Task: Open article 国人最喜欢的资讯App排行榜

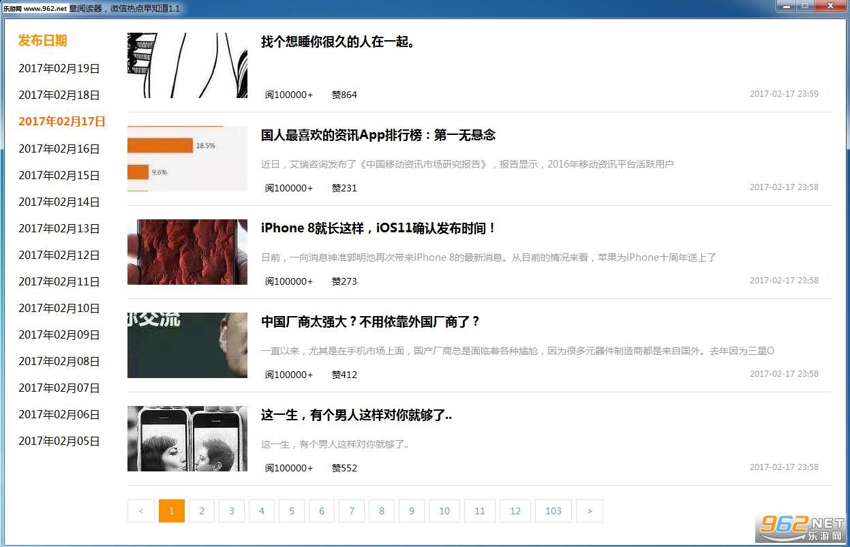Action: point(378,135)
